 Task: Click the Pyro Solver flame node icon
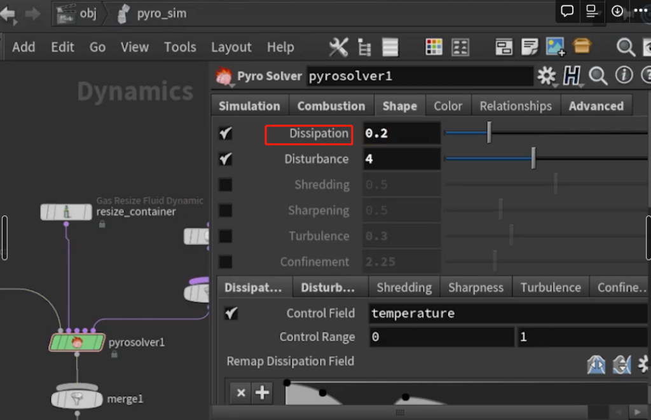224,76
